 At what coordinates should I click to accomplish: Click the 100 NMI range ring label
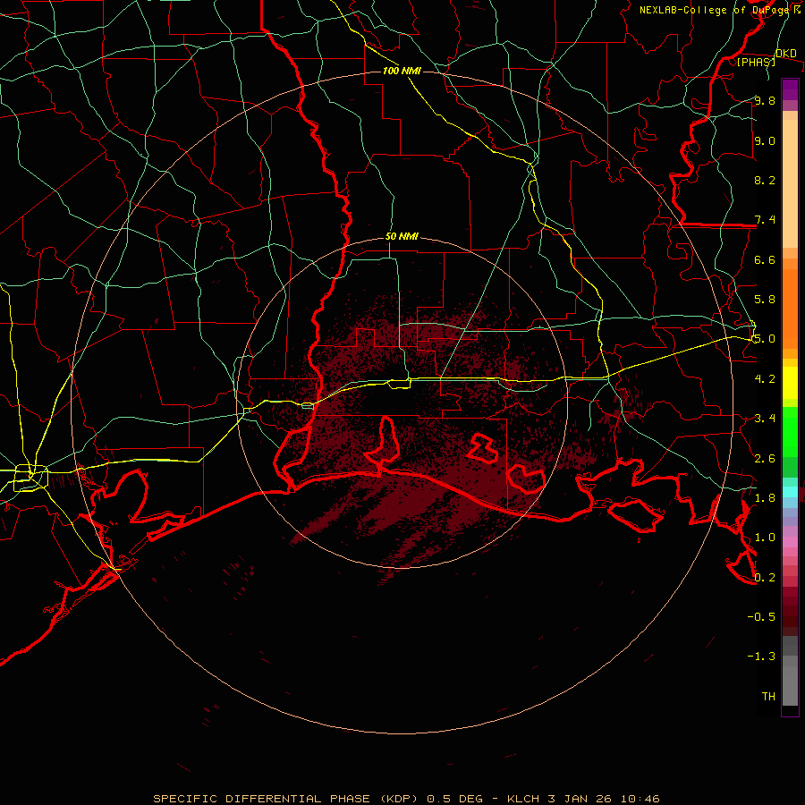tap(402, 71)
